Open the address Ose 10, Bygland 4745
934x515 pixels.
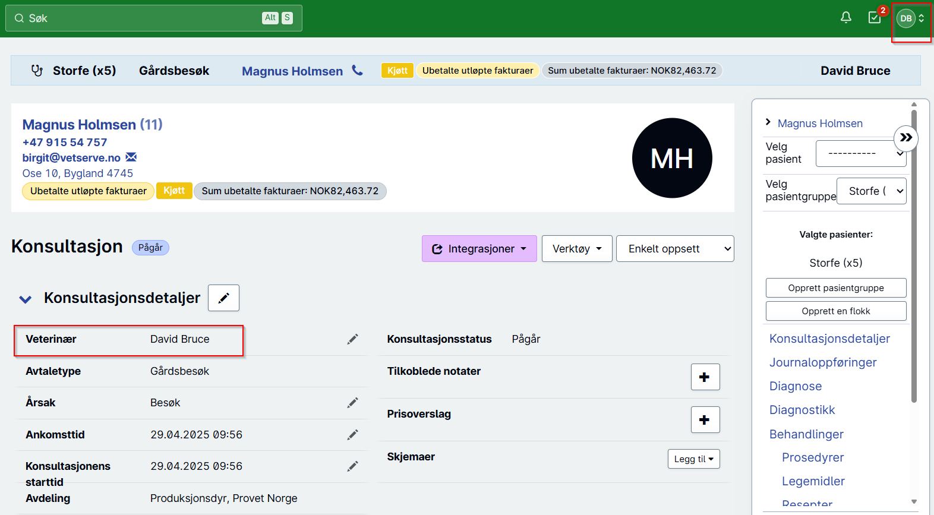[x=78, y=173]
